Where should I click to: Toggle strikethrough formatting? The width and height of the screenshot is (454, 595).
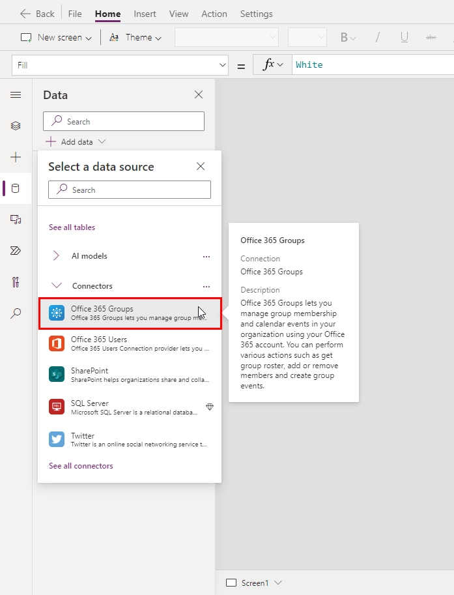tap(431, 37)
